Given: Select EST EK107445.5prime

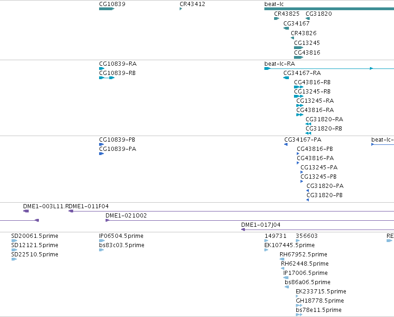Looking at the screenshot, I should (x=289, y=245).
